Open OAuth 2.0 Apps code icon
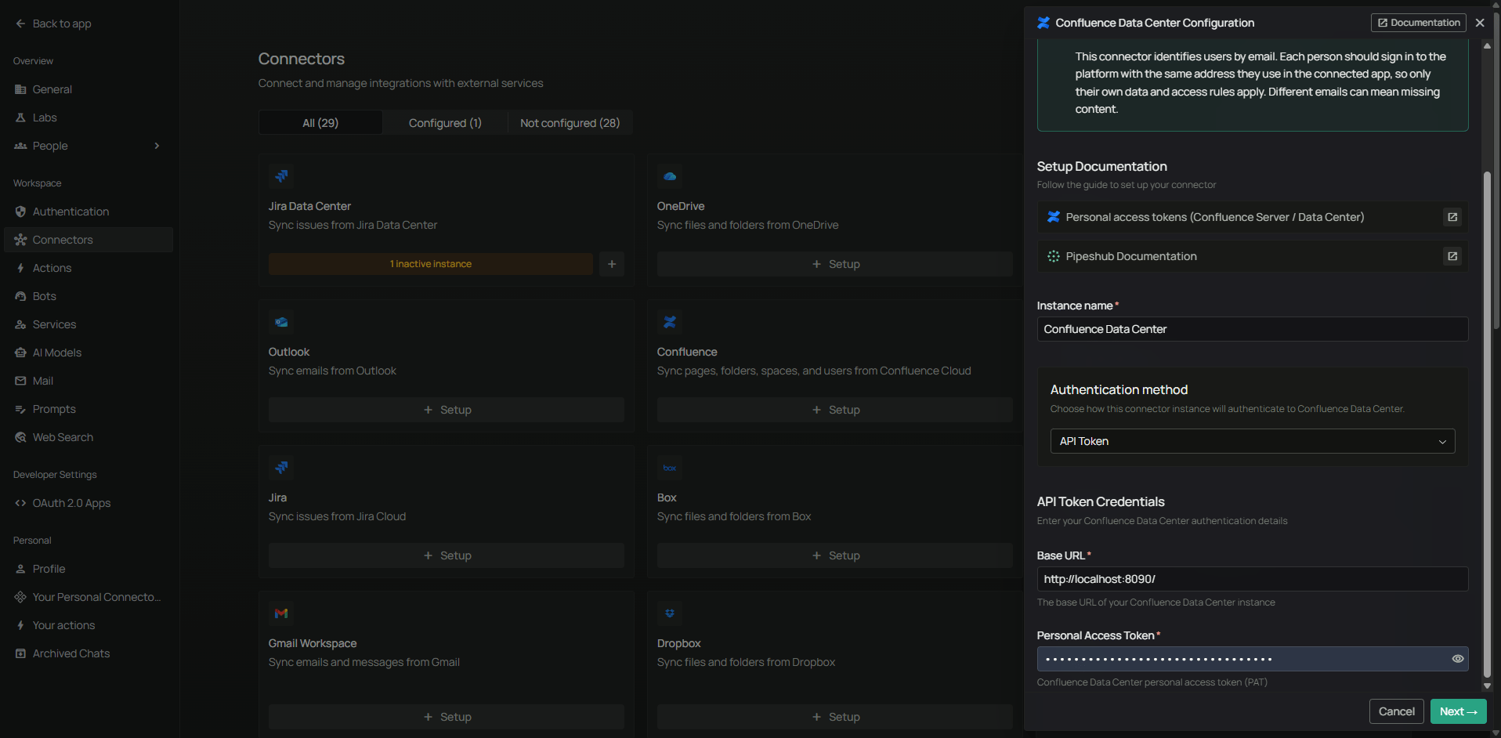The width and height of the screenshot is (1501, 738). pyautogui.click(x=20, y=503)
